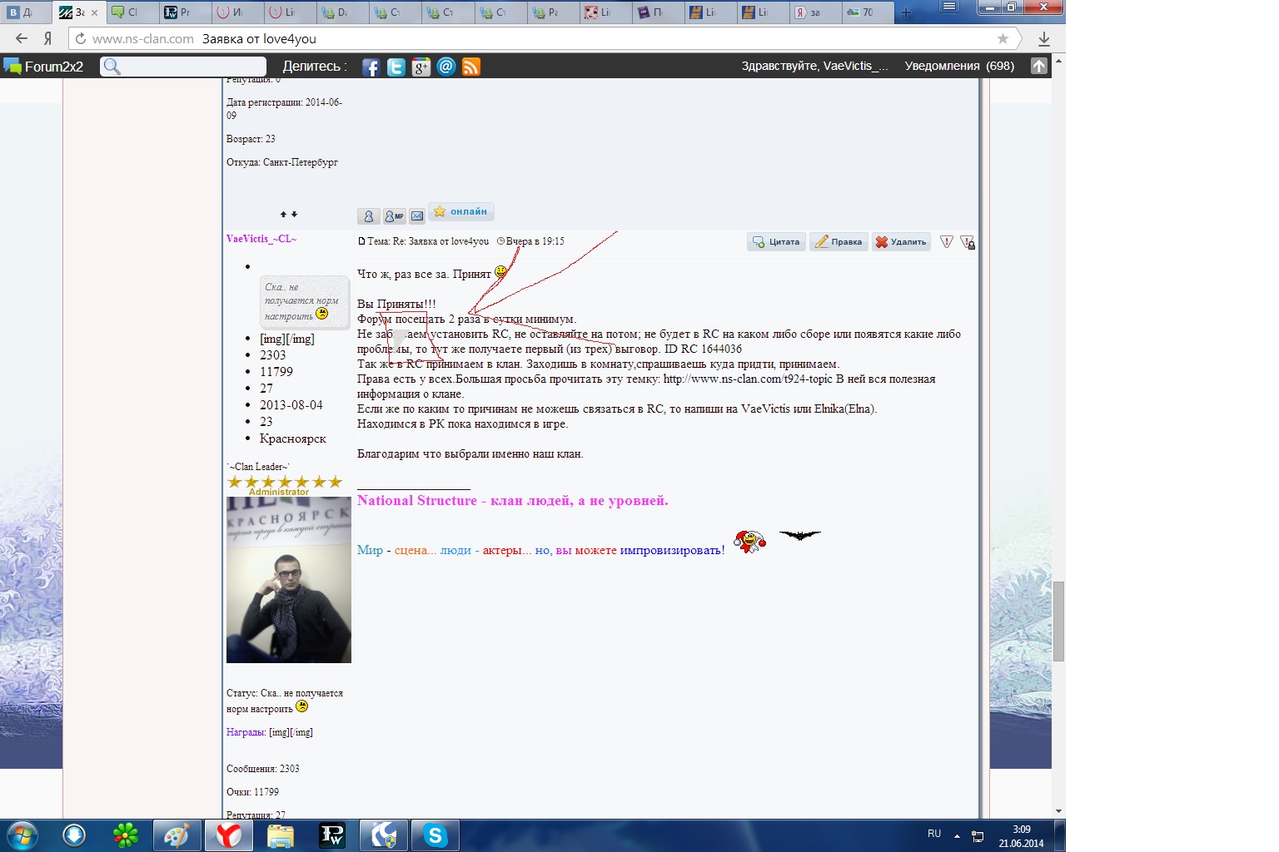Viewport: 1279px width, 852px height.
Task: Open the www.ns-clan.com/t924-topic link
Action: pyautogui.click(x=748, y=379)
